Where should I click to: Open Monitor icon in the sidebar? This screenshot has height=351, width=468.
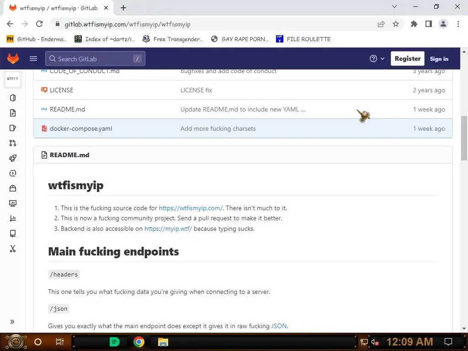click(x=12, y=203)
